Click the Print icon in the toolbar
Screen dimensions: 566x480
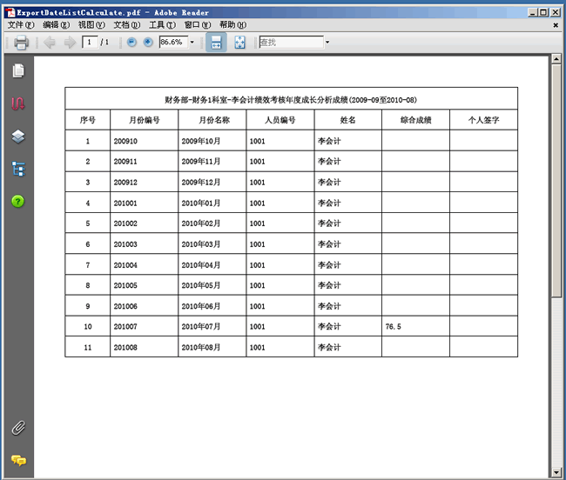point(21,42)
